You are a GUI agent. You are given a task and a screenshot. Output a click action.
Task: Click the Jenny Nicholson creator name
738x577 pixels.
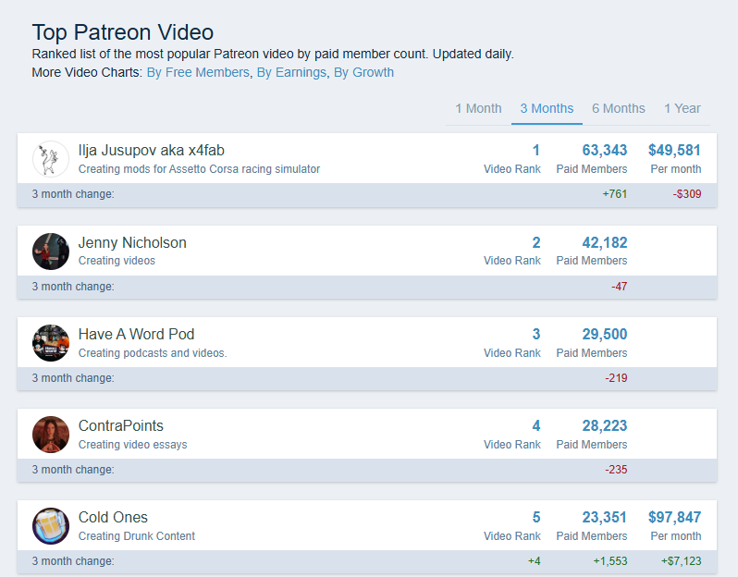pos(132,242)
